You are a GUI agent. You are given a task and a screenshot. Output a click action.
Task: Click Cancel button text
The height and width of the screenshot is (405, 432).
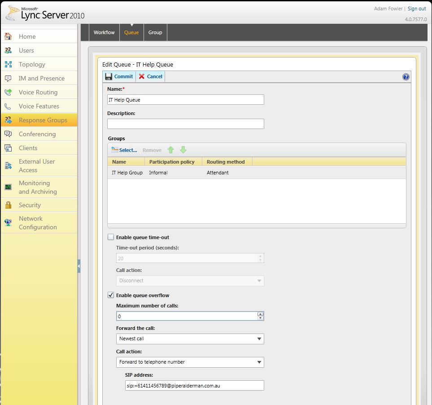(155, 76)
